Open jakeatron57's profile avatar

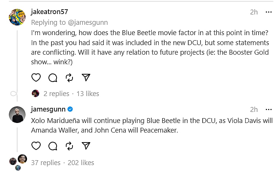pyautogui.click(x=17, y=17)
